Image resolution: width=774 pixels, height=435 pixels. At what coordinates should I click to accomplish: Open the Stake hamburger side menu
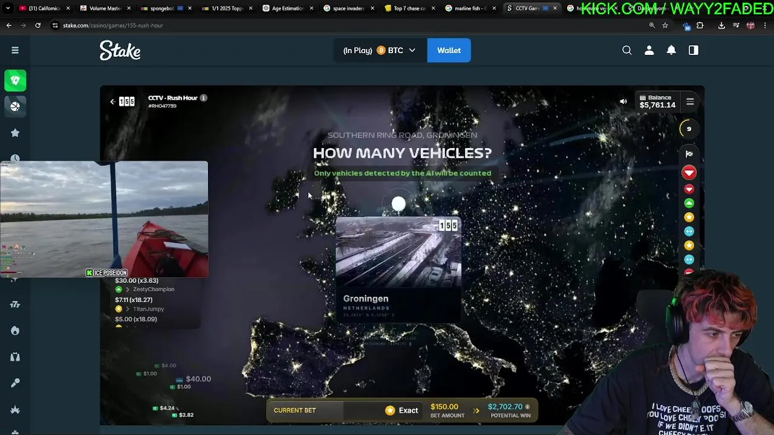[x=15, y=50]
